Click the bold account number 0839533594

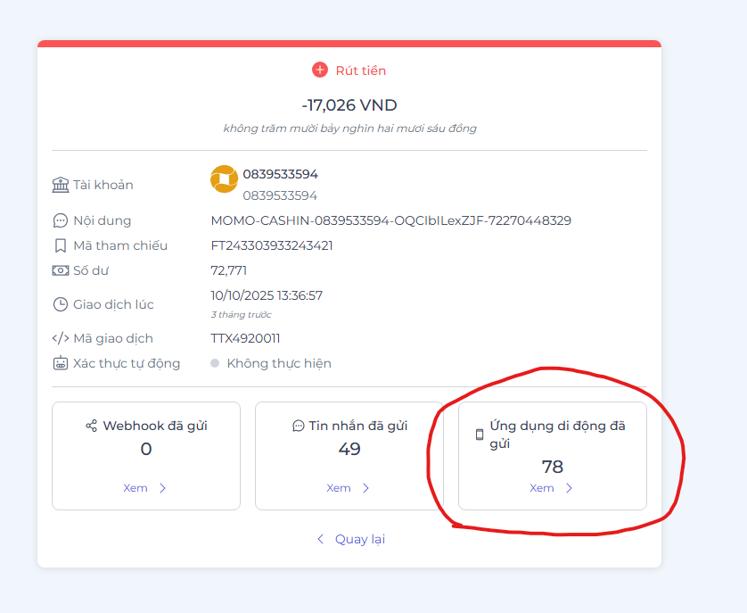pos(280,174)
